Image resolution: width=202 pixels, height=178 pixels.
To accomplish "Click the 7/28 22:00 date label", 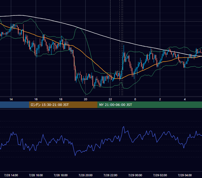I will 111,175.
